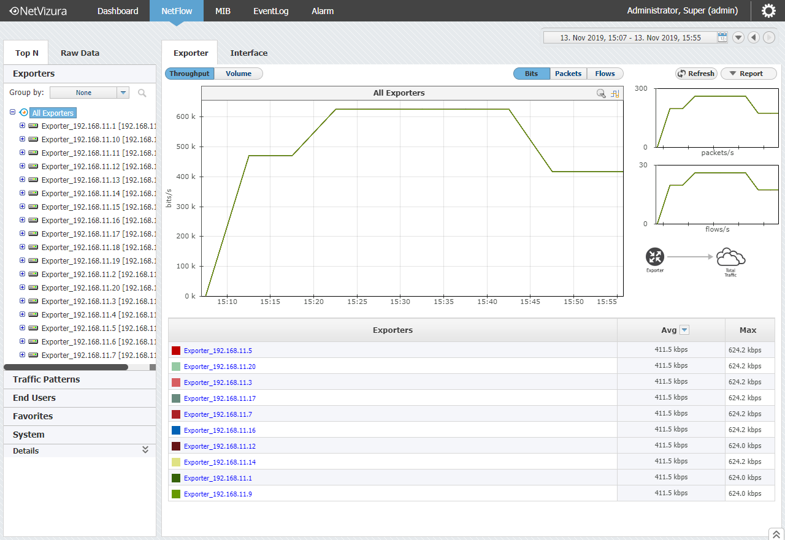Image resolution: width=785 pixels, height=540 pixels.
Task: Expand Exporter_192.168.11.10 tree node
Action: tap(23, 139)
